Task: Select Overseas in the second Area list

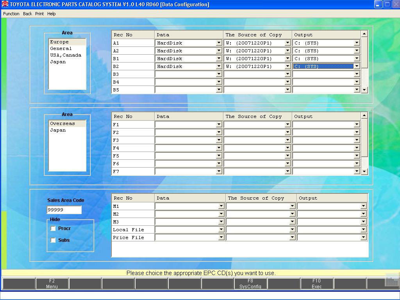Action: tap(62, 123)
